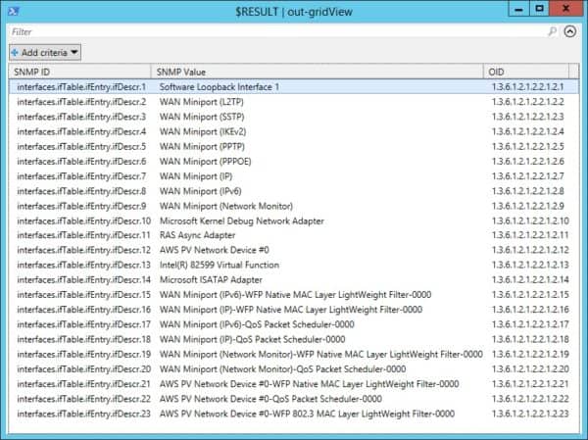Image resolution: width=588 pixels, height=440 pixels.
Task: Sort by the OID column header
Action: (x=529, y=73)
